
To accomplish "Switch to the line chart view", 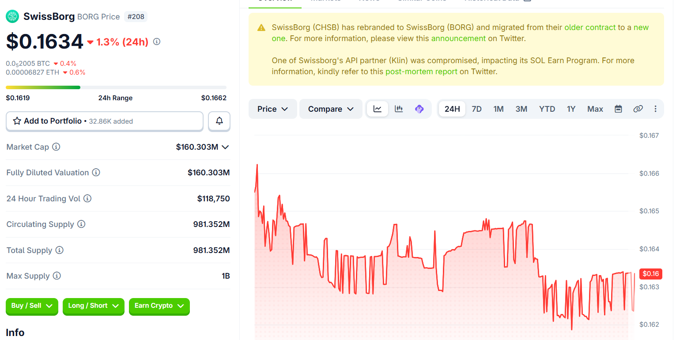I will point(378,109).
